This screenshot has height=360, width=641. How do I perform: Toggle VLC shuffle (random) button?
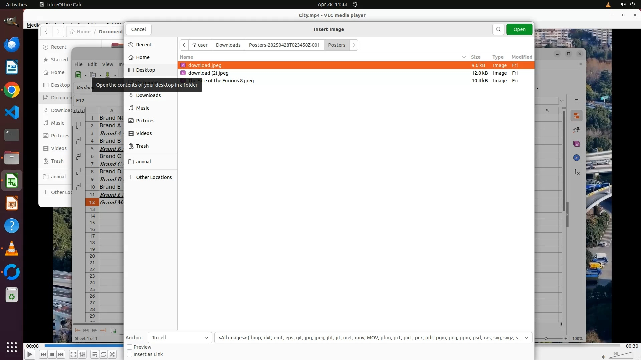pos(113,354)
